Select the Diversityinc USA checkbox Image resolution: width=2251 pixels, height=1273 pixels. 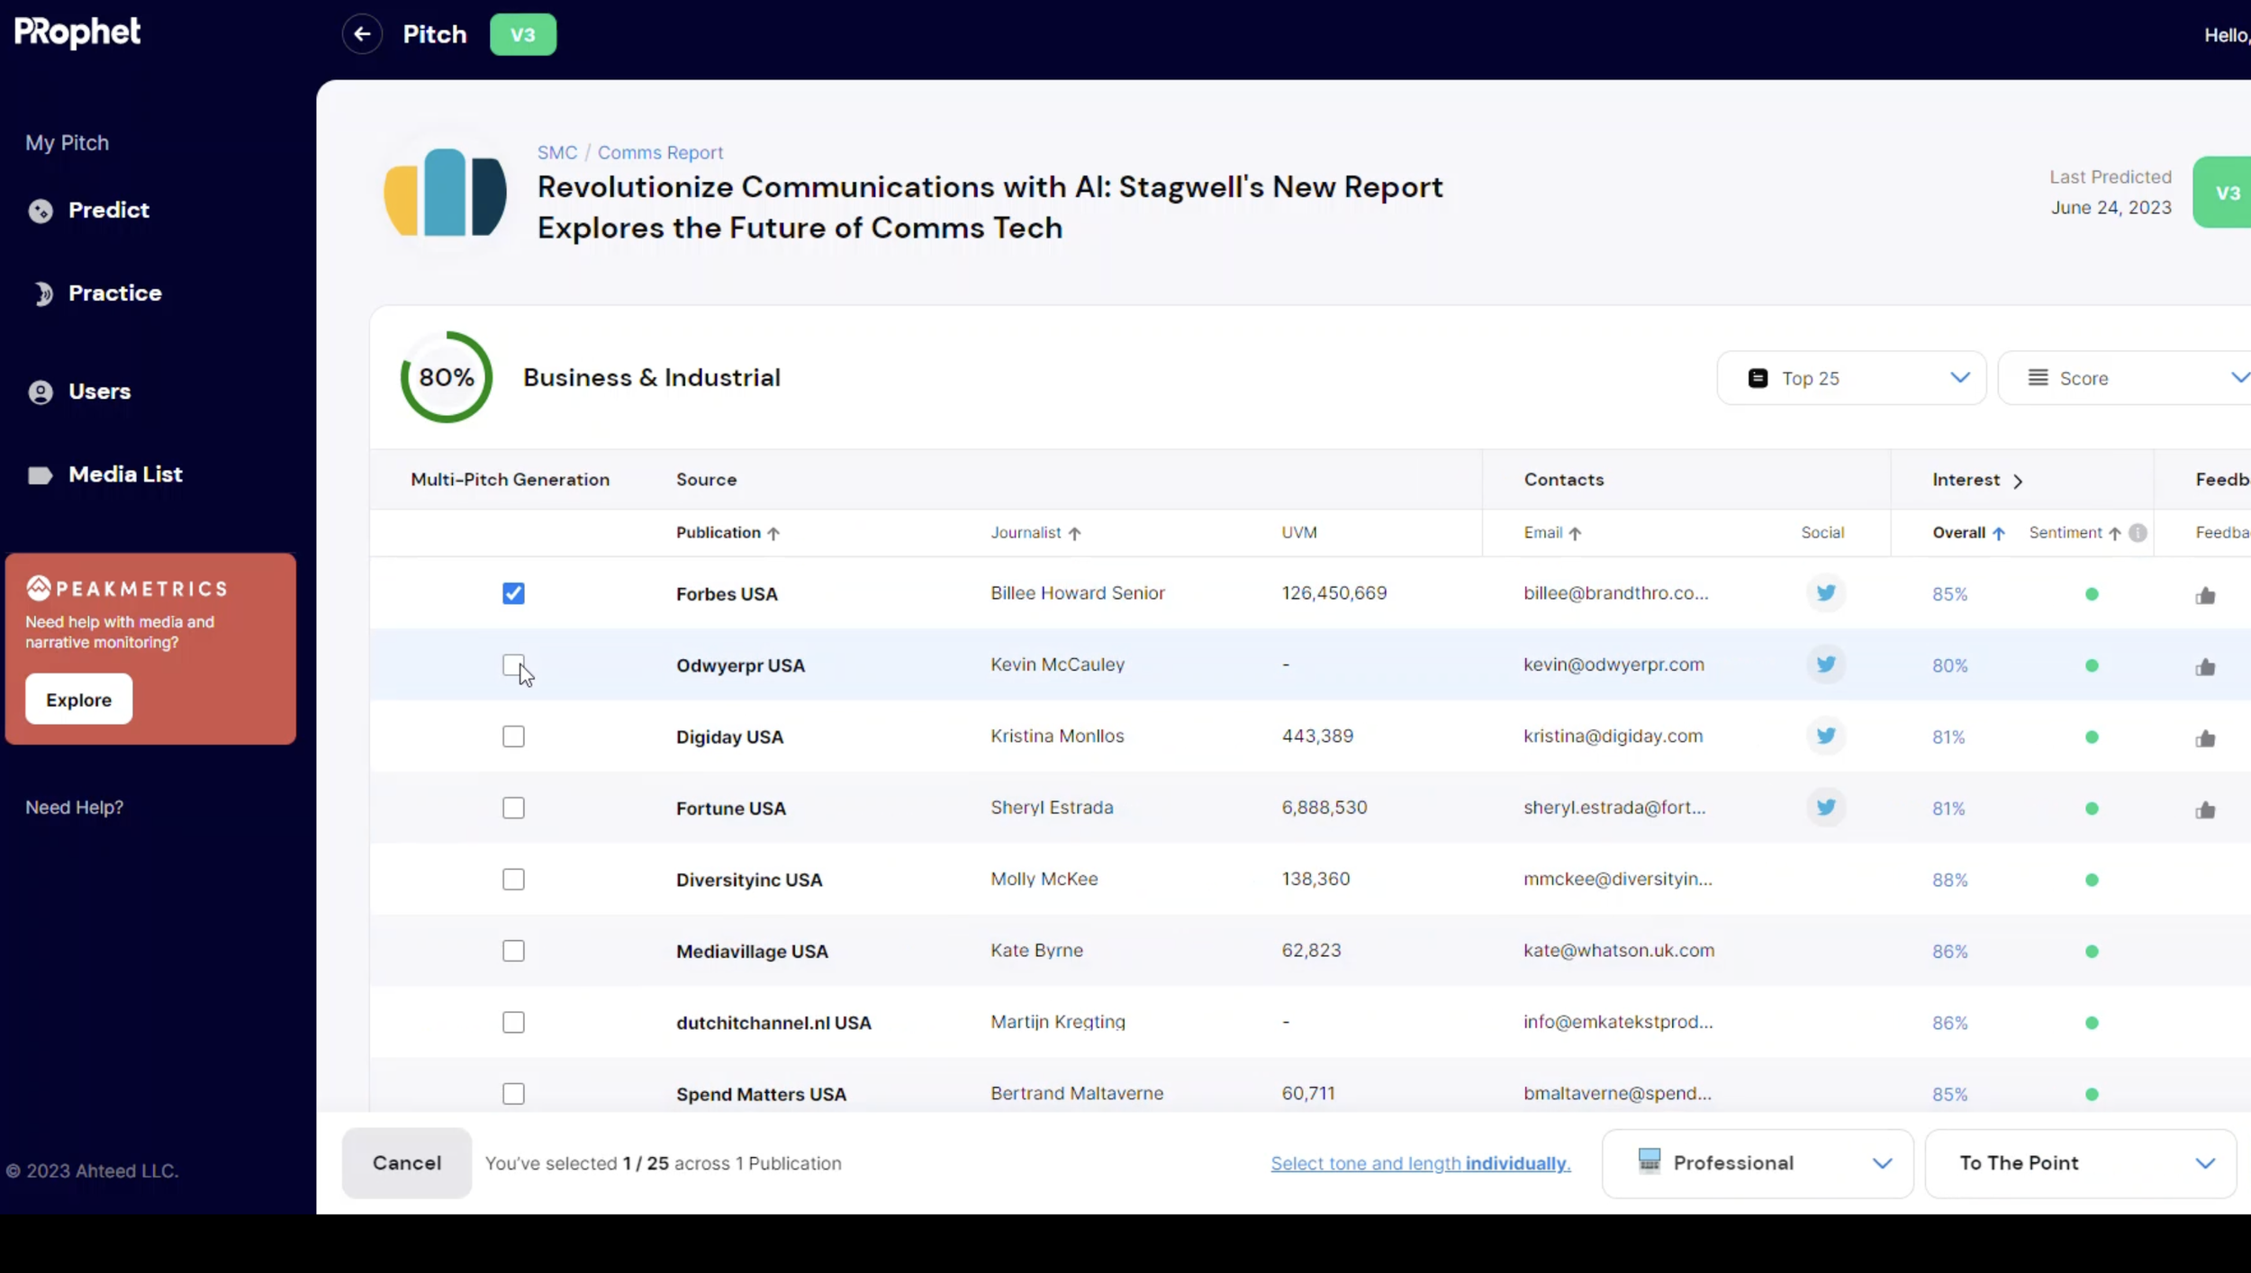(x=513, y=880)
